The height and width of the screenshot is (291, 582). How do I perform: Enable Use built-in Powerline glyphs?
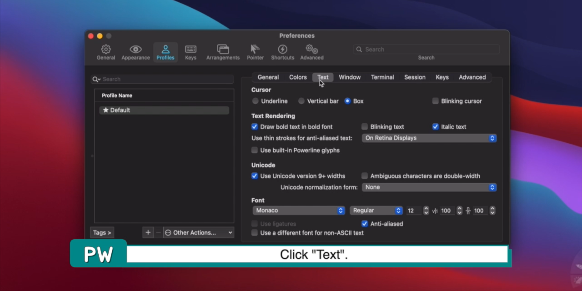pos(255,150)
